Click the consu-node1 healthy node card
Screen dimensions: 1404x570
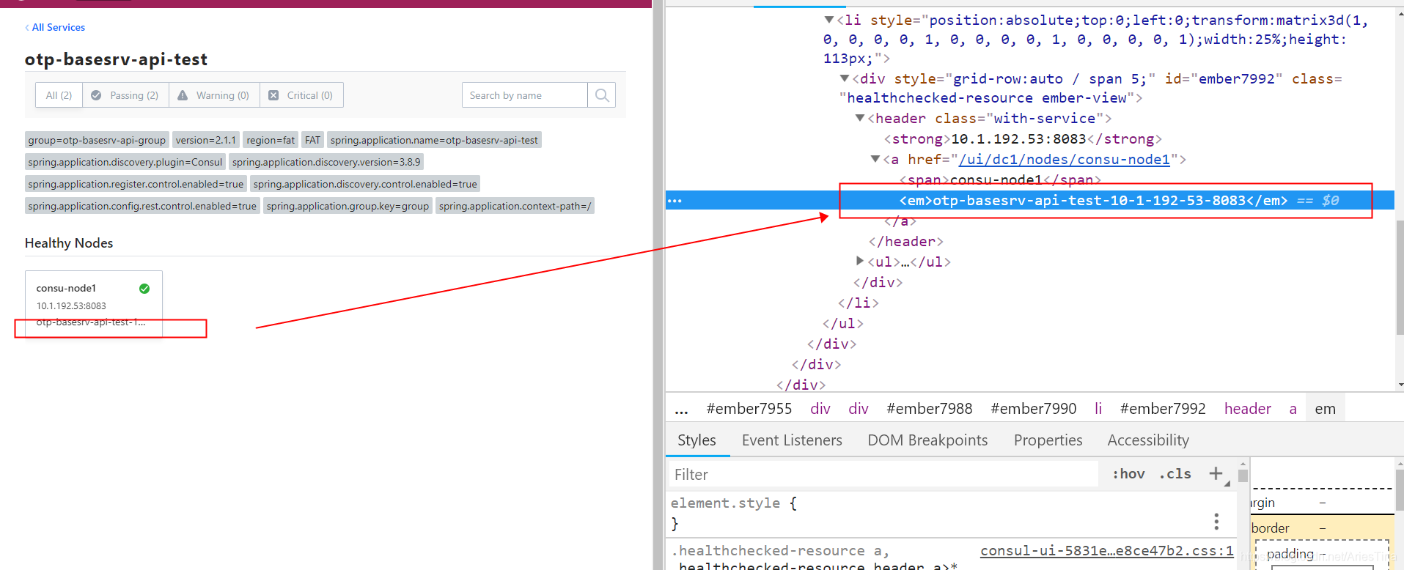tap(94, 304)
